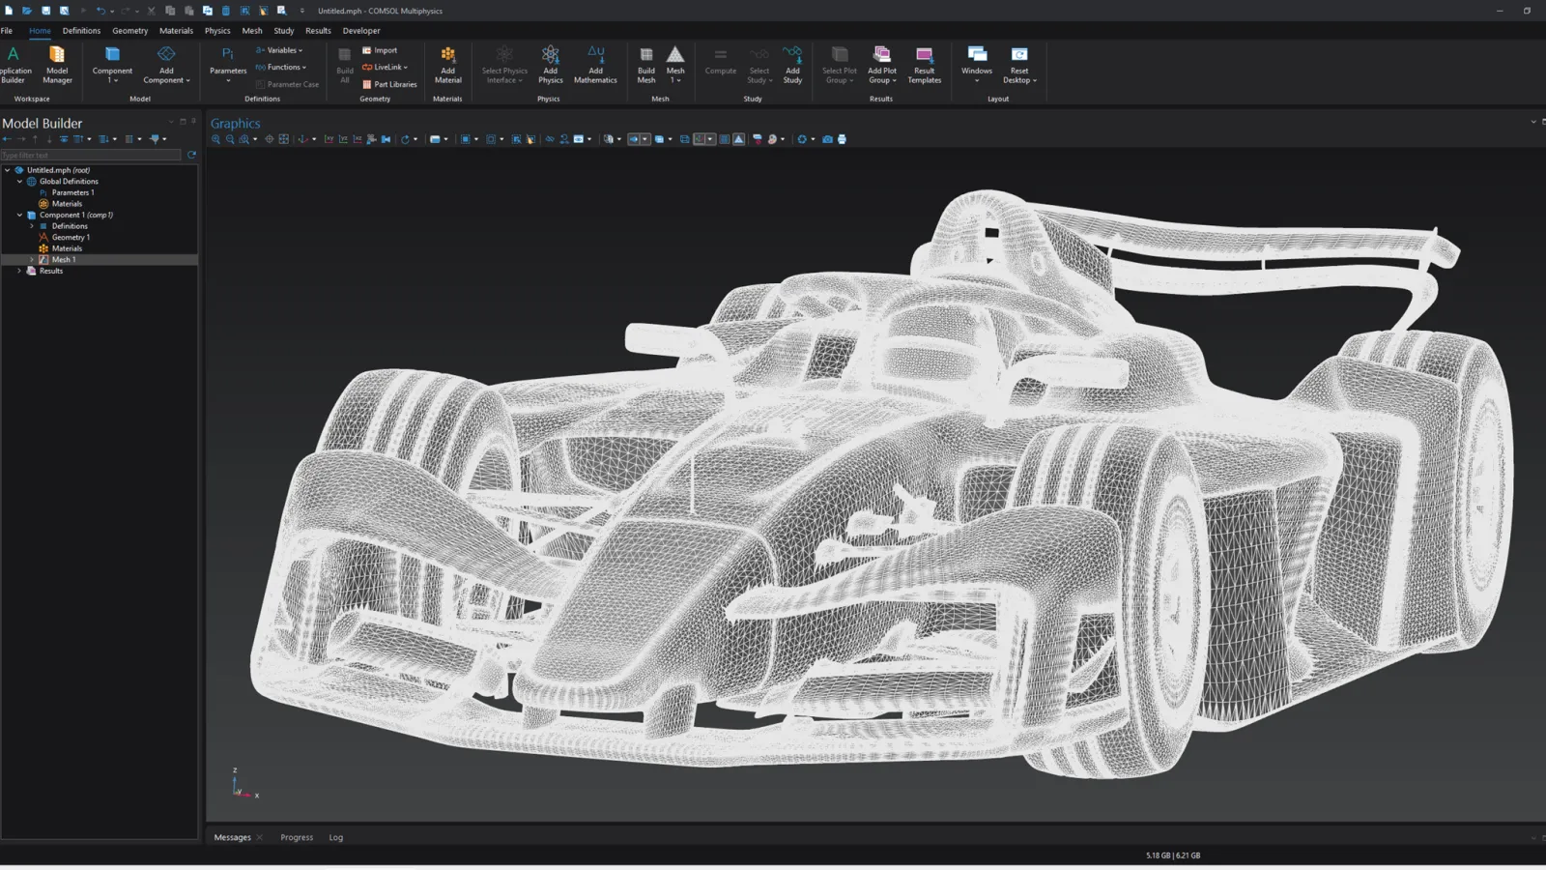
Task: Switch to the Progress tab
Action: pos(297,837)
